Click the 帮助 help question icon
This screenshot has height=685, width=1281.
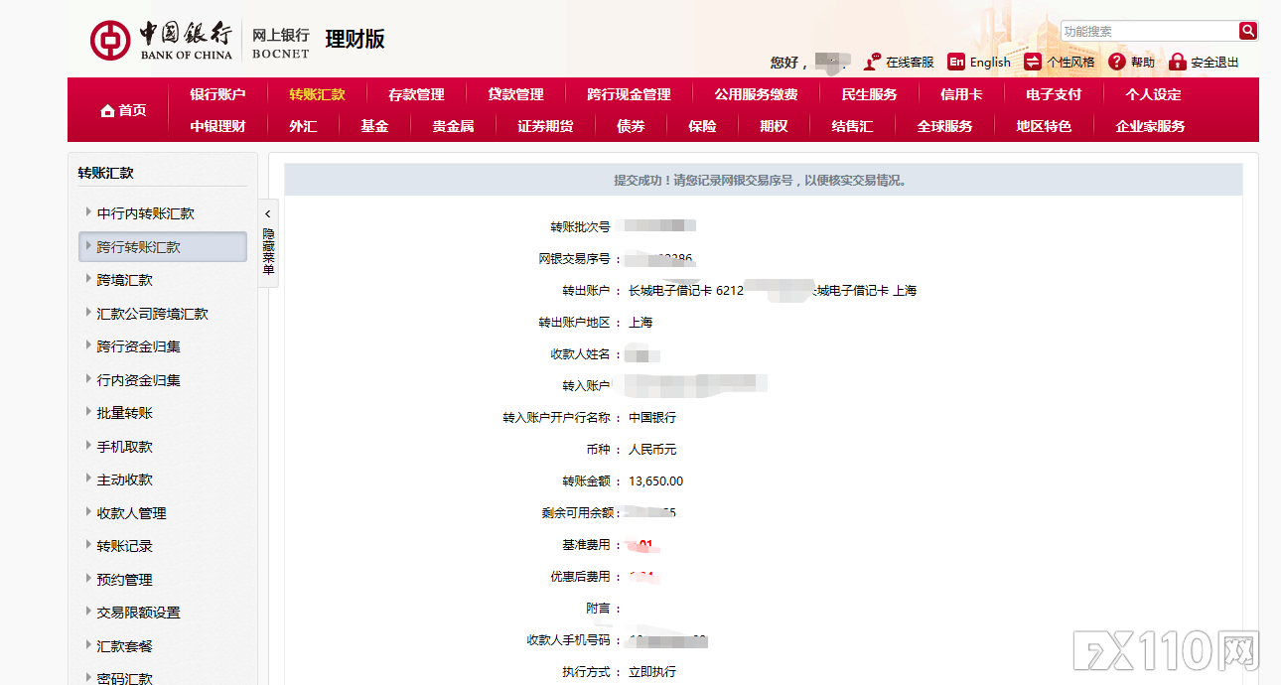coord(1117,62)
